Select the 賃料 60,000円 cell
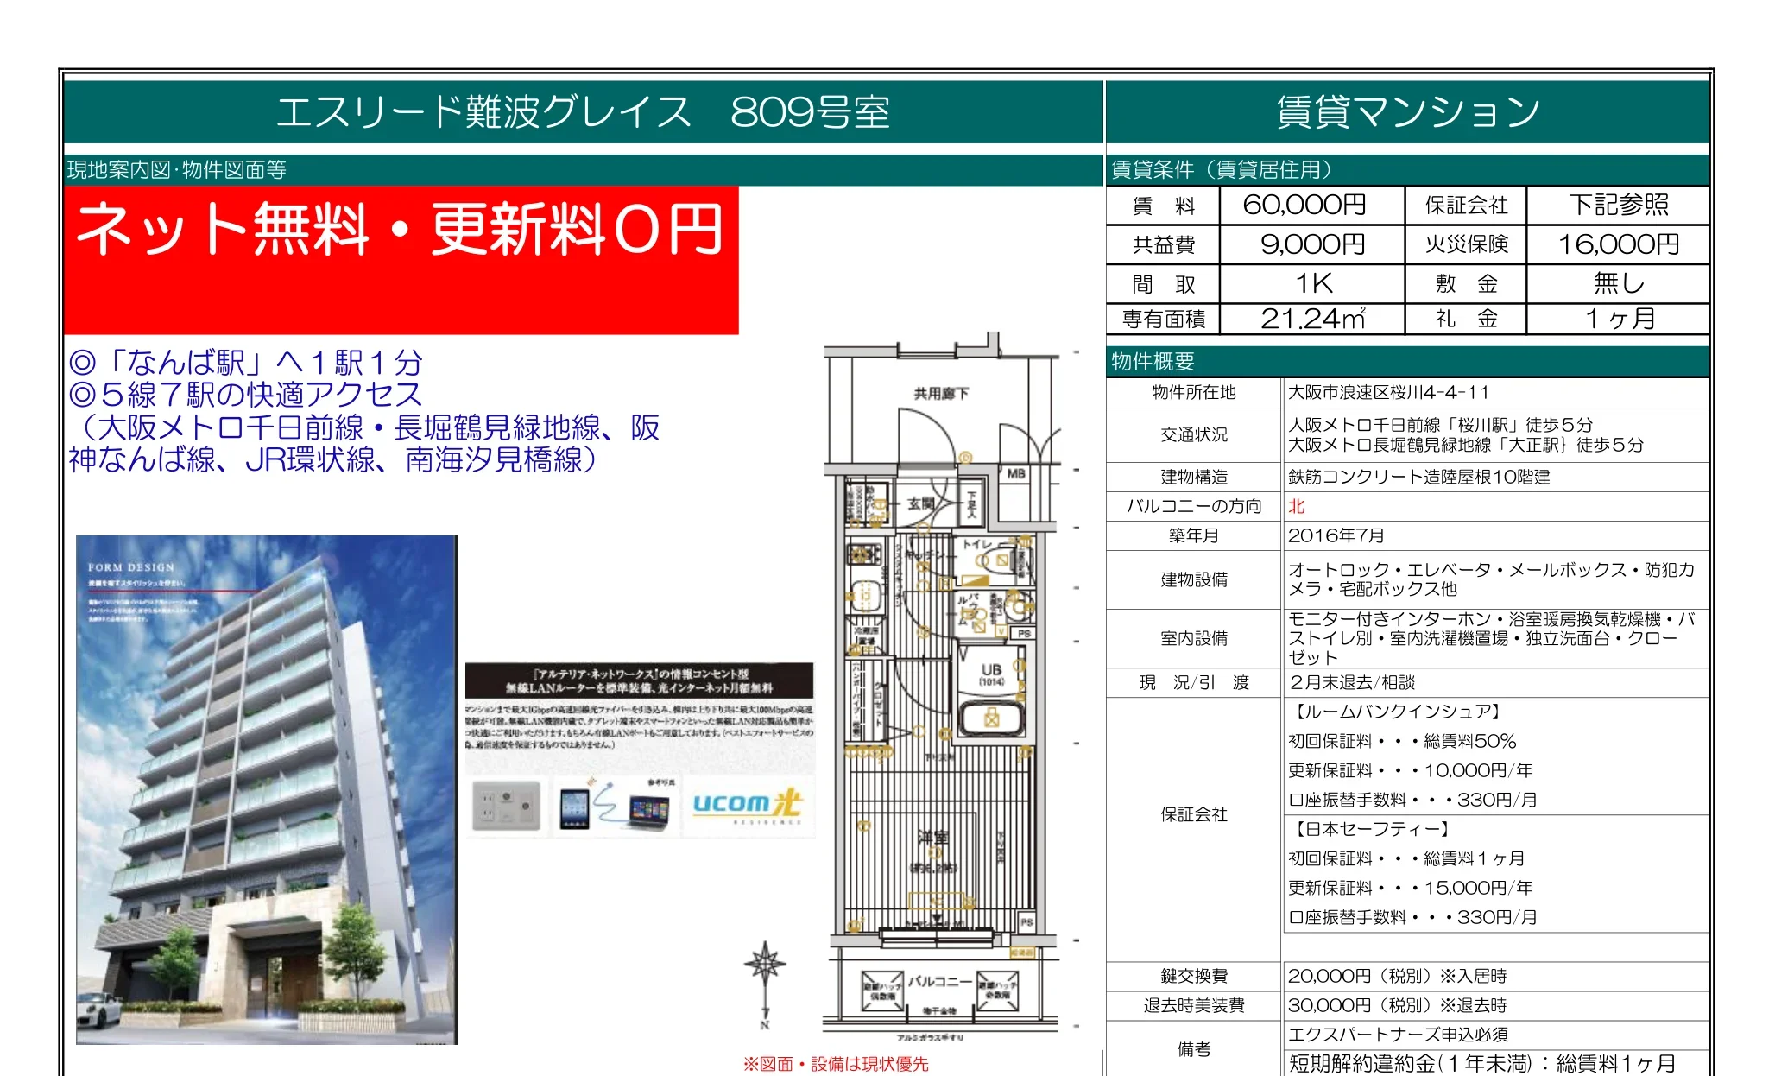The height and width of the screenshot is (1076, 1775). 1312,205
